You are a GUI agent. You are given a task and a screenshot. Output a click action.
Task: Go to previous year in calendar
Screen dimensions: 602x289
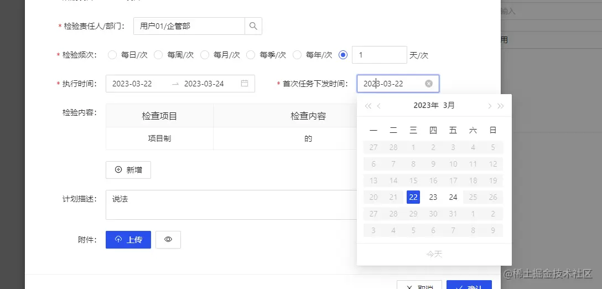[x=368, y=106]
